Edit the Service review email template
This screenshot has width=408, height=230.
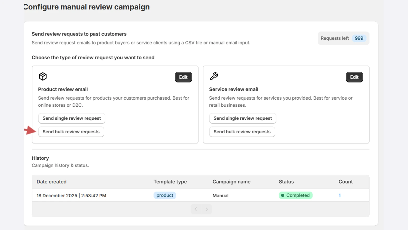(x=354, y=77)
